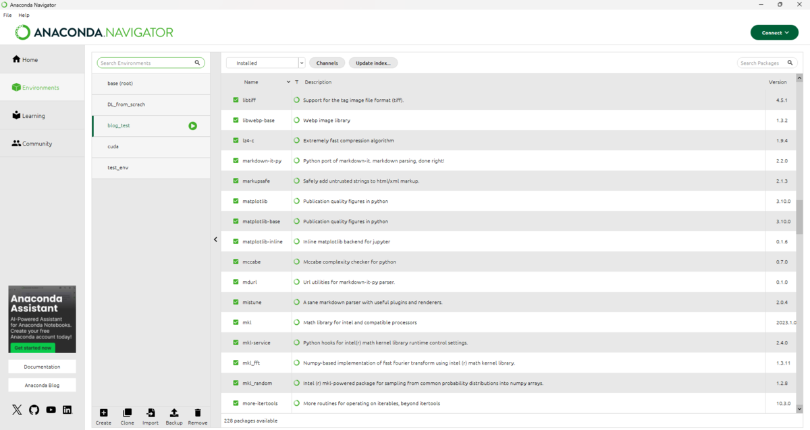The width and height of the screenshot is (810, 430).
Task: Click the Import environment icon
Action: 151,413
